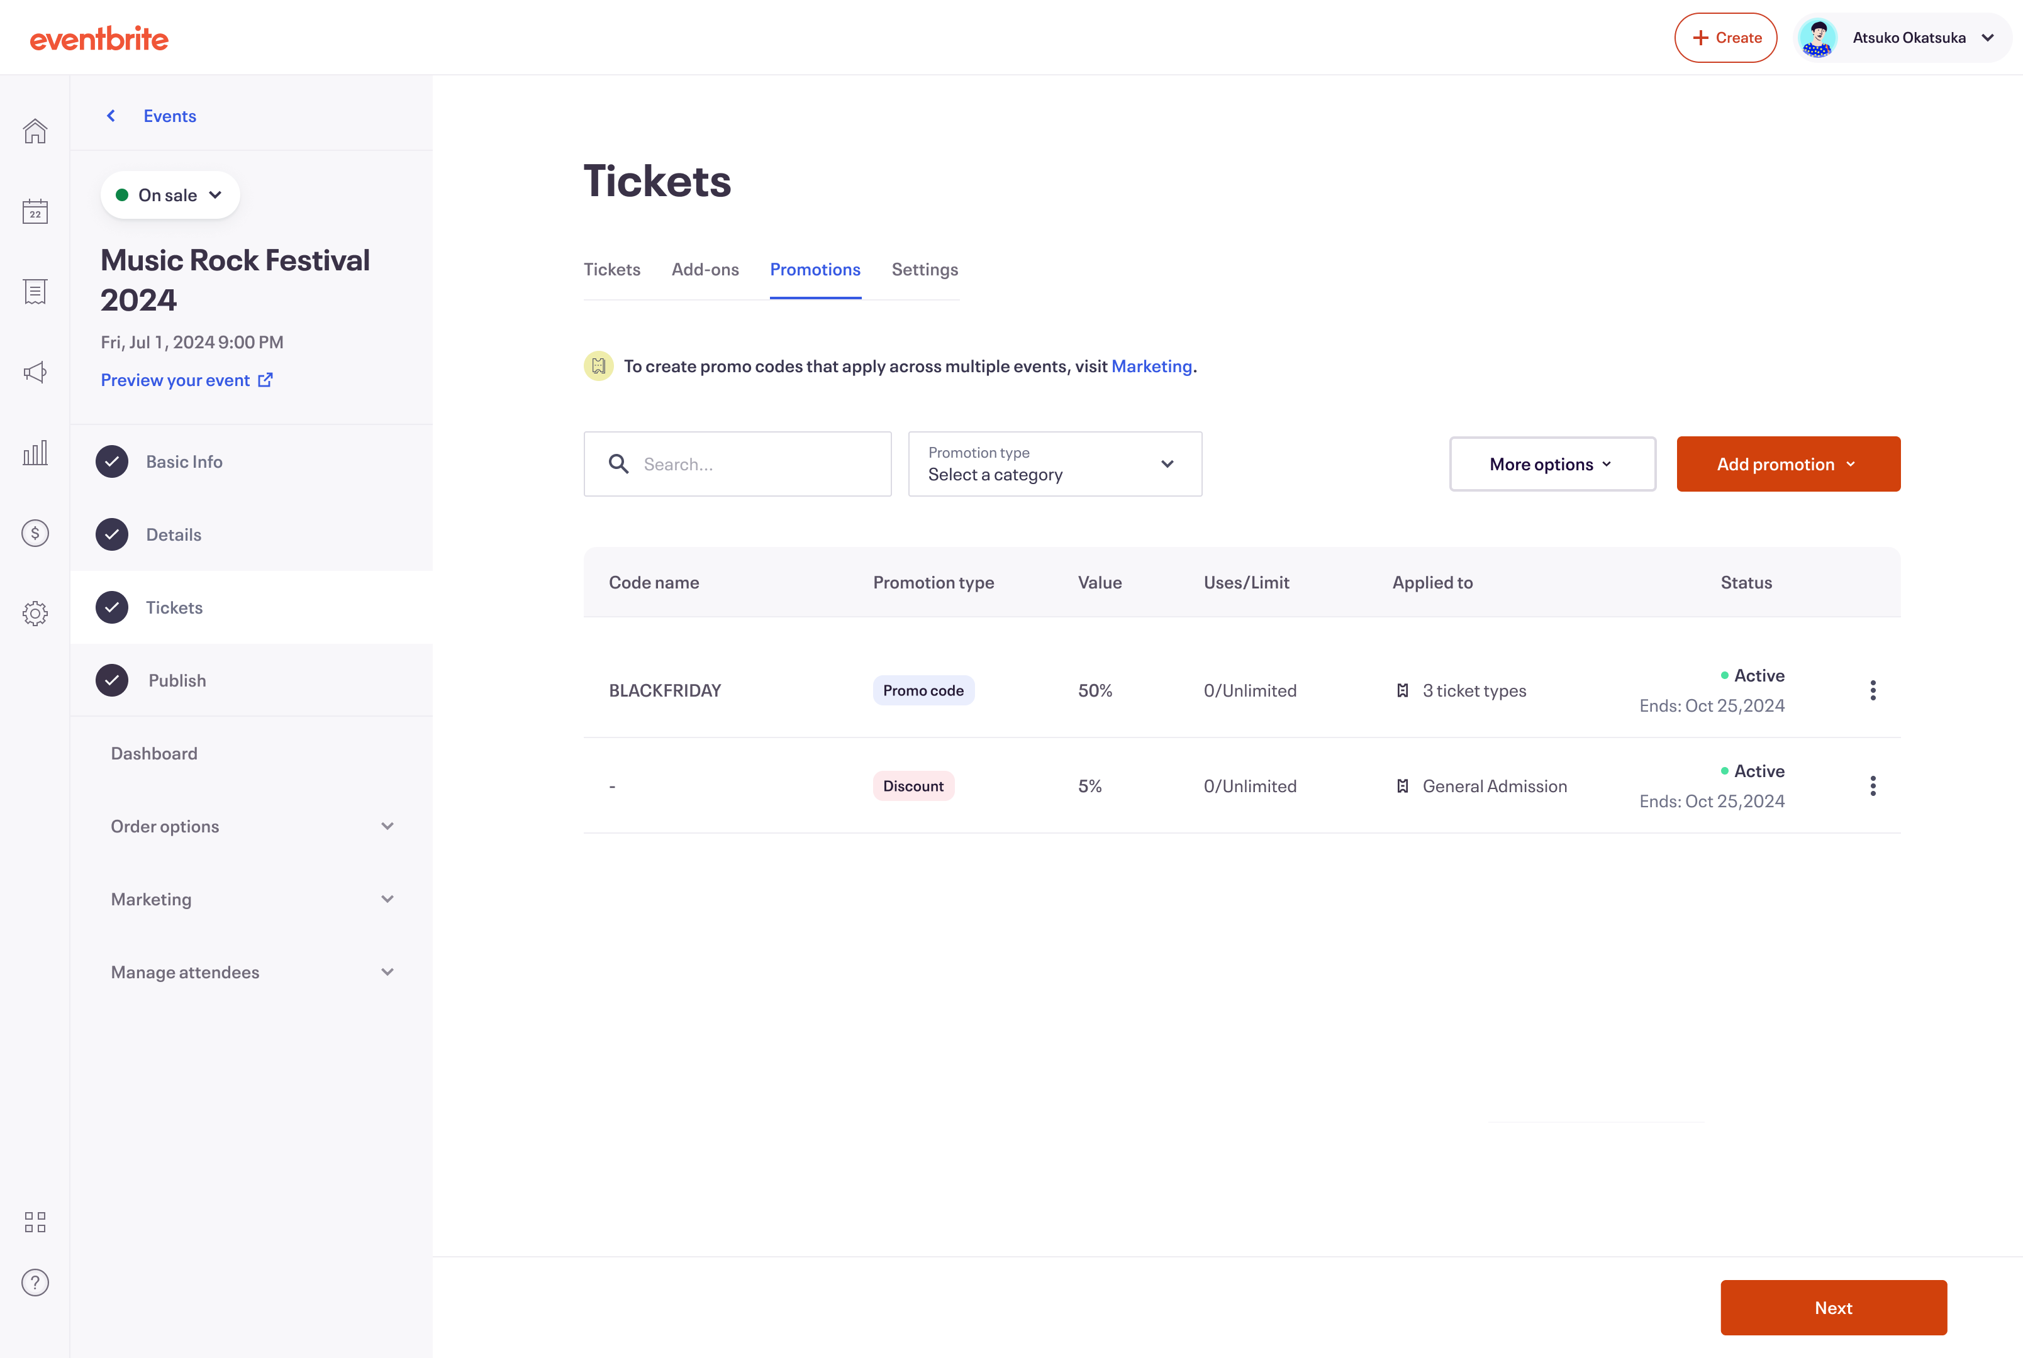Click the Code name column header
This screenshot has height=1358, width=2023.
[654, 582]
